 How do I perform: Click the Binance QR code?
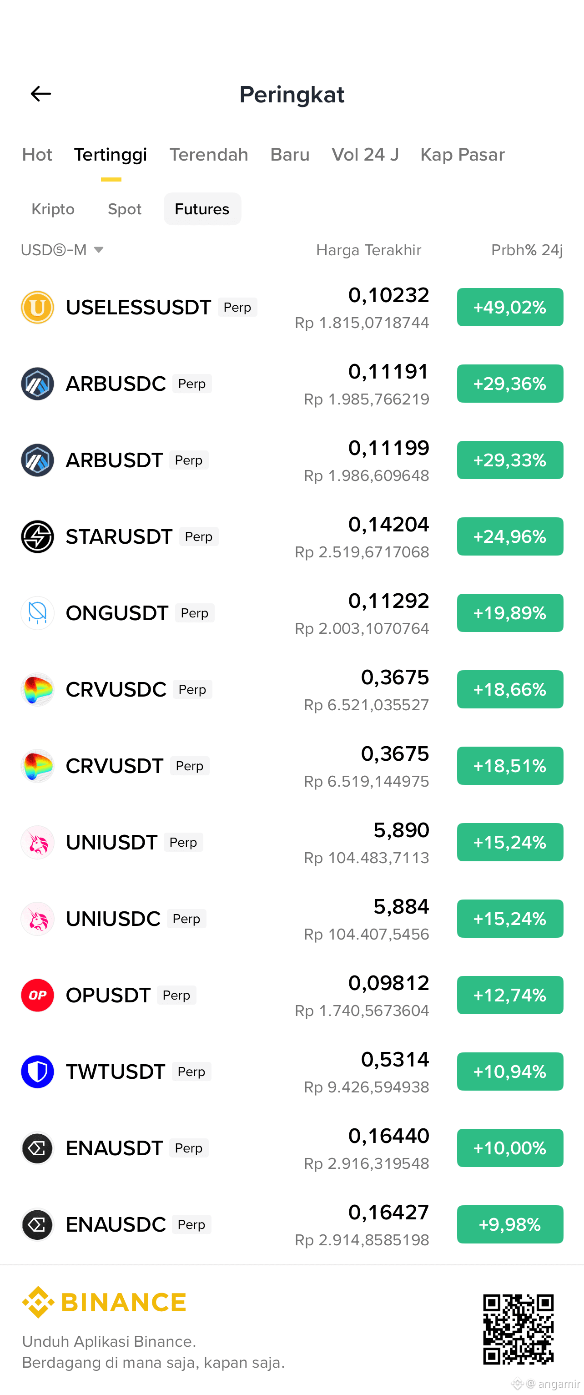(518, 1329)
